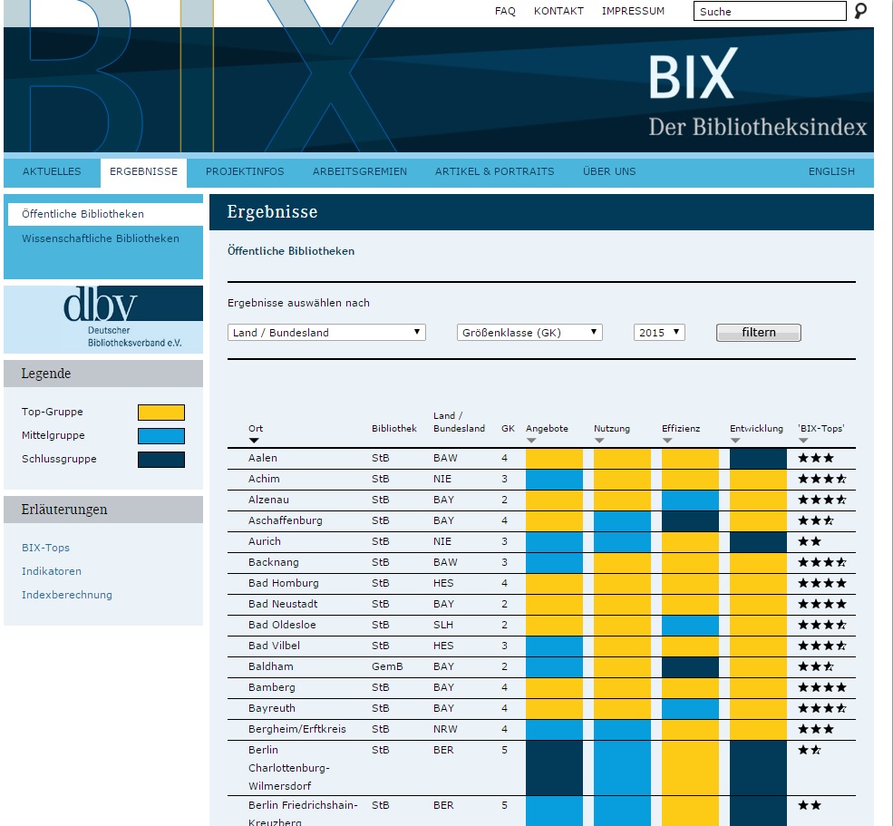The width and height of the screenshot is (893, 826).
Task: Click the star rating for Bamberg
Action: (x=821, y=687)
